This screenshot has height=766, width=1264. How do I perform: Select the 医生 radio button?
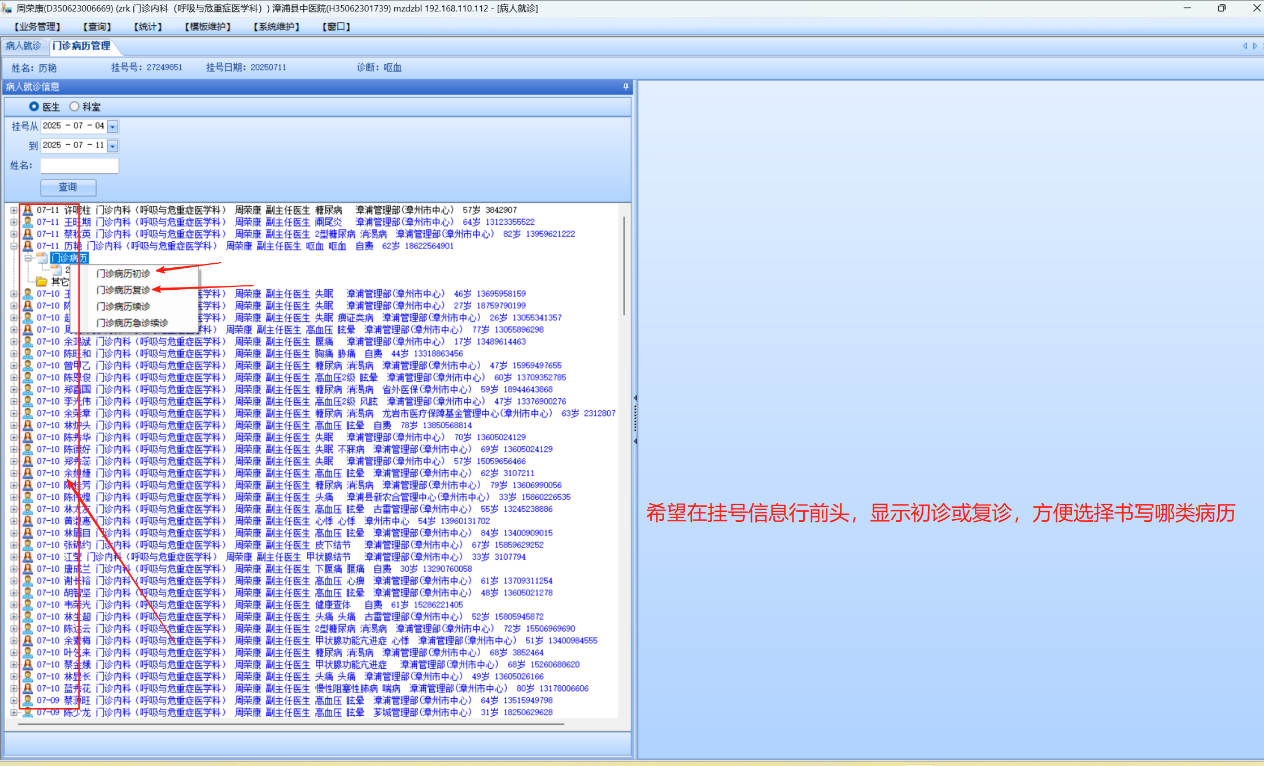(x=34, y=106)
